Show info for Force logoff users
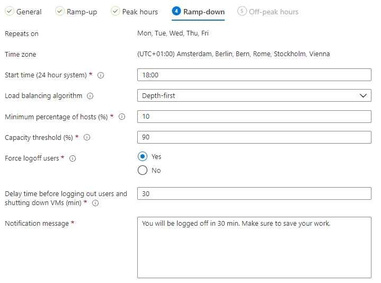 click(x=73, y=158)
